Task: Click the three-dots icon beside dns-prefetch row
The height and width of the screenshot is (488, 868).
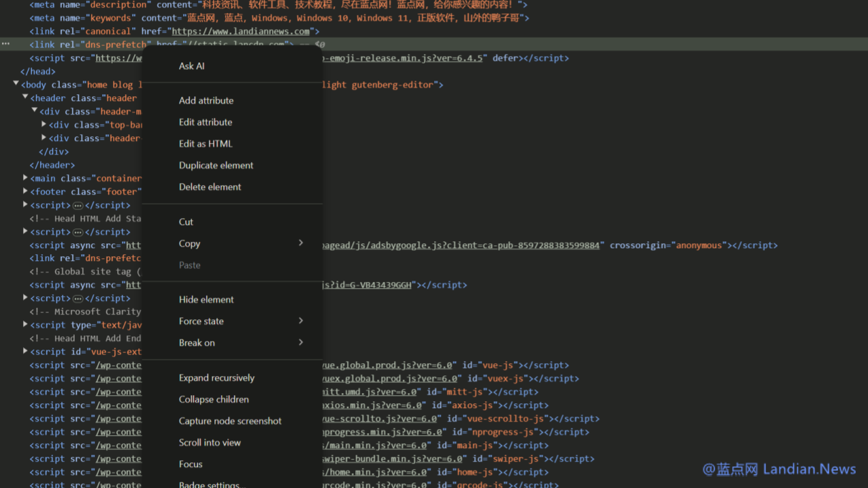Action: coord(5,44)
